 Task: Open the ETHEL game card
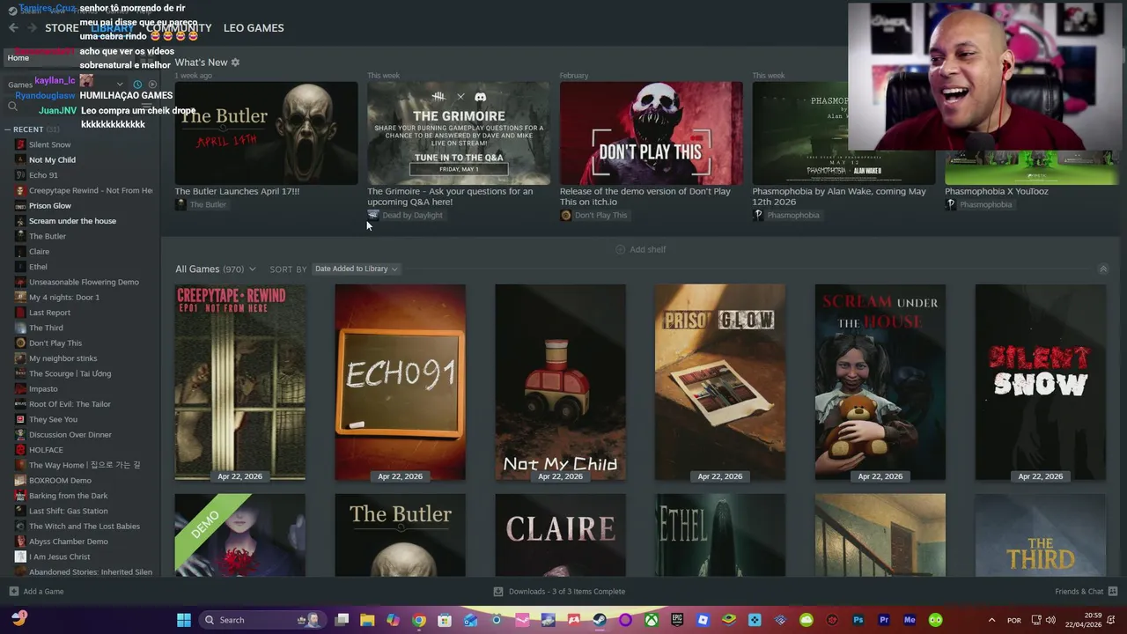tap(720, 535)
